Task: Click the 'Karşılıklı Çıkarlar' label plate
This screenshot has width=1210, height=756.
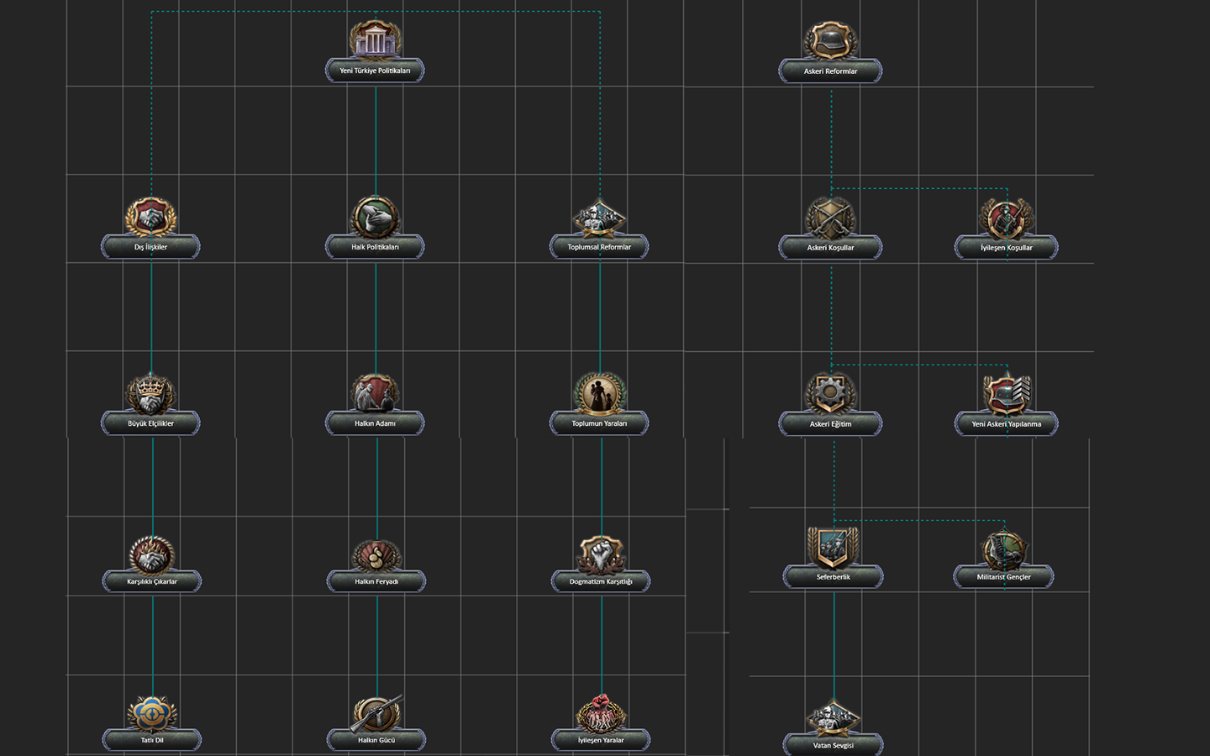Action: click(152, 581)
